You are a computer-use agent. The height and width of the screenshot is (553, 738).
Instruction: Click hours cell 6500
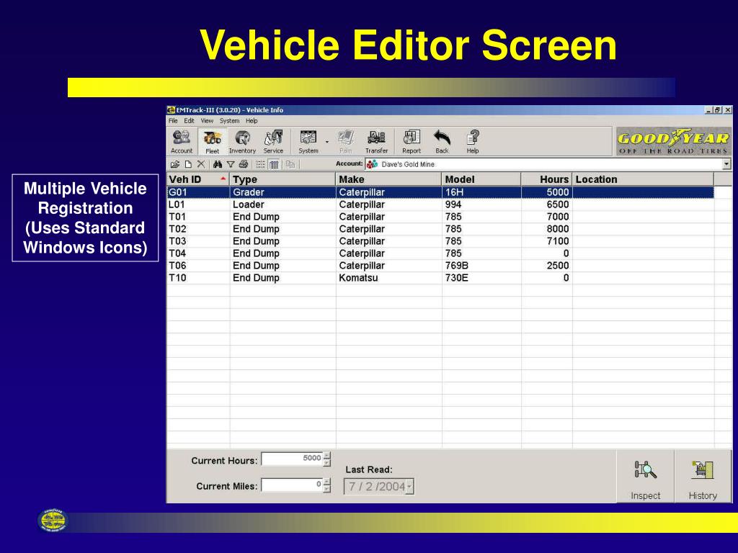click(x=547, y=204)
